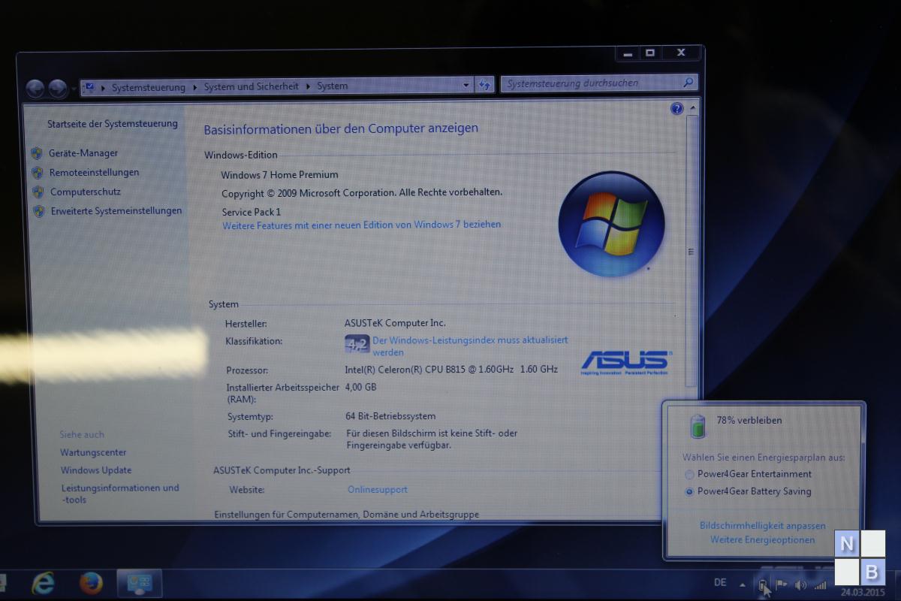The width and height of the screenshot is (901, 601).
Task: Click the shield icon beside Computerschutz
Action: click(x=38, y=192)
